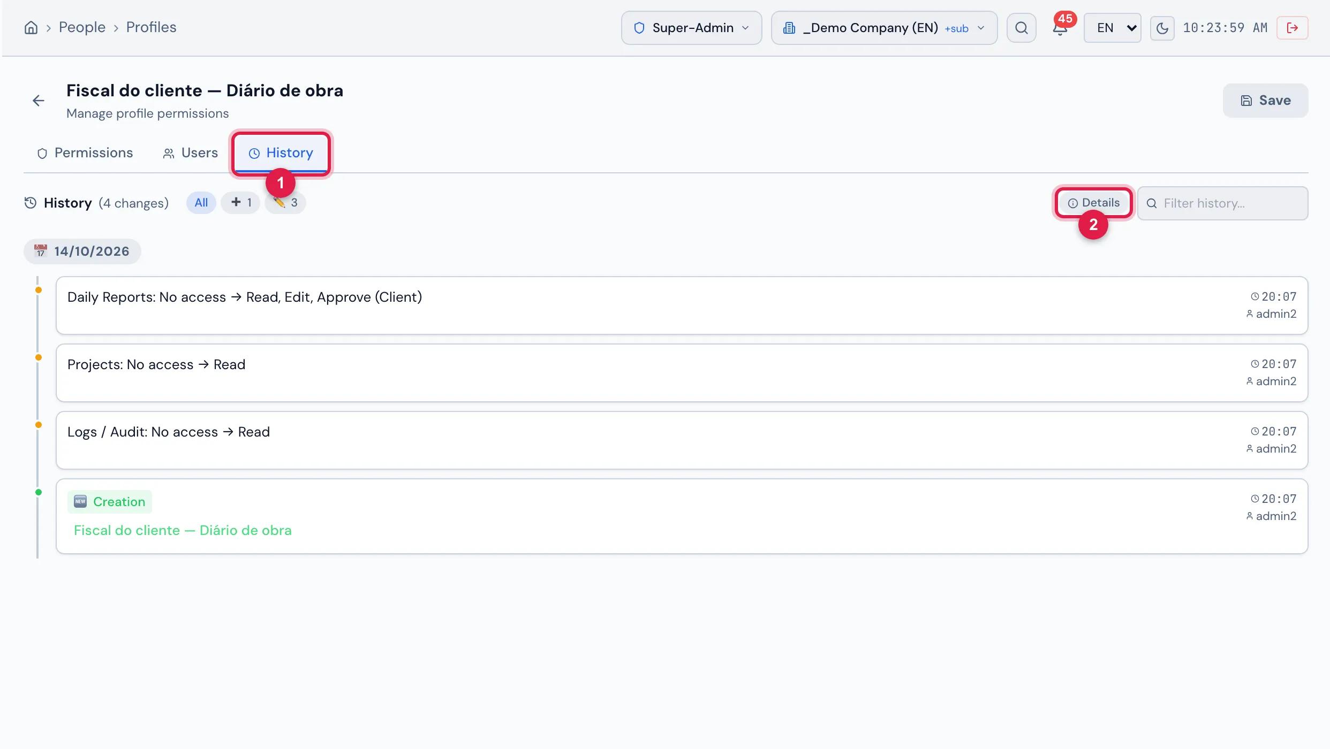Open the Profiles breadcrumb link
The height and width of the screenshot is (749, 1330).
coord(151,27)
